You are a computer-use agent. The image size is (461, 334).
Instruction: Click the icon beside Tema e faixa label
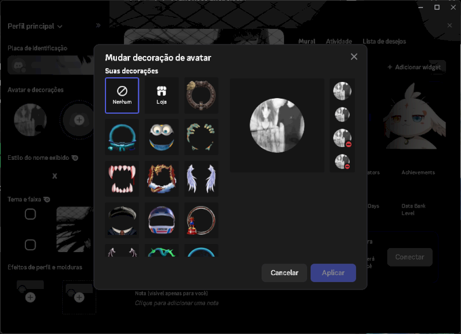(47, 200)
